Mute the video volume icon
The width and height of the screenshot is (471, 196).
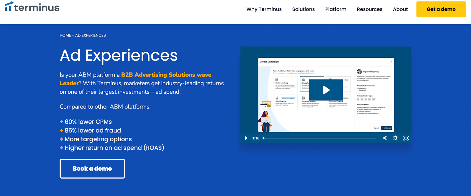pyautogui.click(x=385, y=138)
